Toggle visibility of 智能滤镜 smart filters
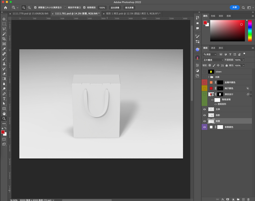The height and width of the screenshot is (201, 255). tap(212, 100)
